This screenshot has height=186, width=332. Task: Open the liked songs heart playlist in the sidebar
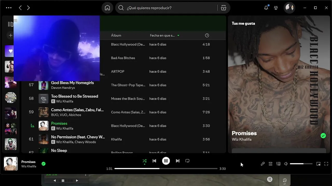click(9, 51)
